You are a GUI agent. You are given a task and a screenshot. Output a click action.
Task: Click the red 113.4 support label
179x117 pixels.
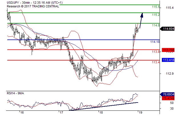(x=156, y=62)
